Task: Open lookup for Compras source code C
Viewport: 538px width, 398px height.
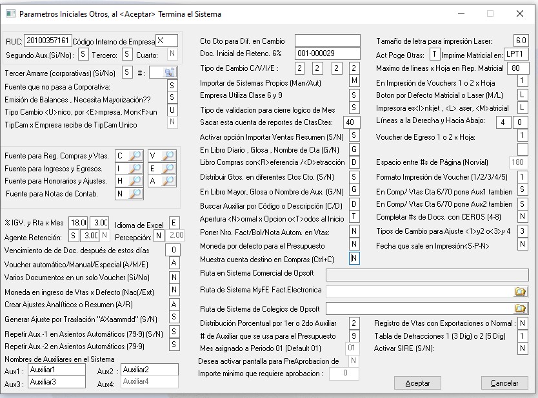Action: pos(135,155)
